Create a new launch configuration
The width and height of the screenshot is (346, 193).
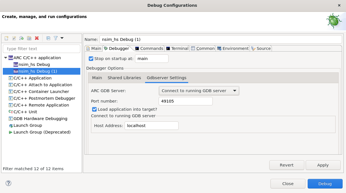[x=6, y=38]
